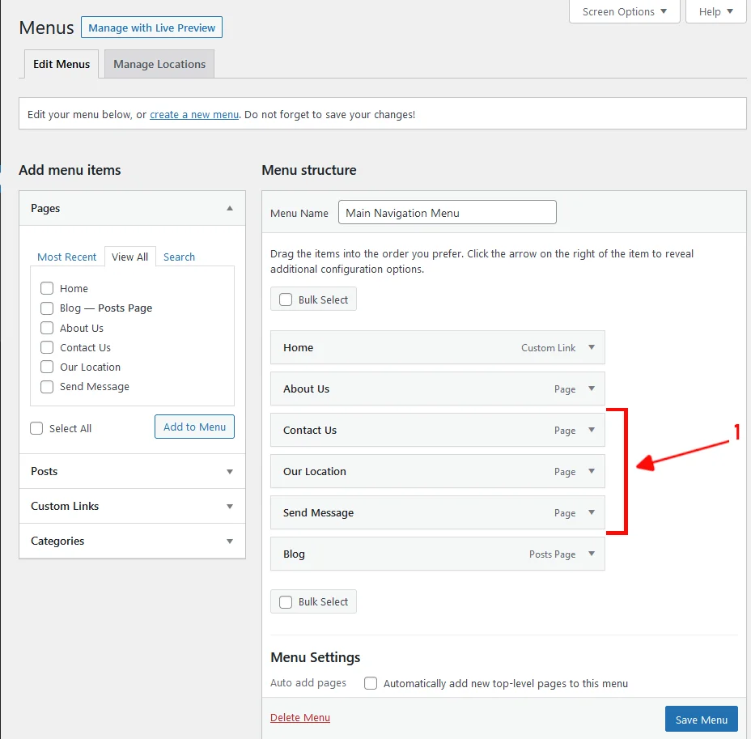Screen dimensions: 751x739
Task: Follow the create a new menu link
Action: [x=194, y=114]
